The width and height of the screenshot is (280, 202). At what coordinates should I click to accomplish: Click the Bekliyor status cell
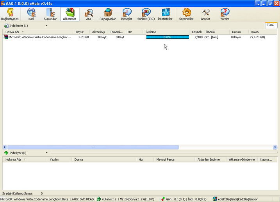[236, 37]
